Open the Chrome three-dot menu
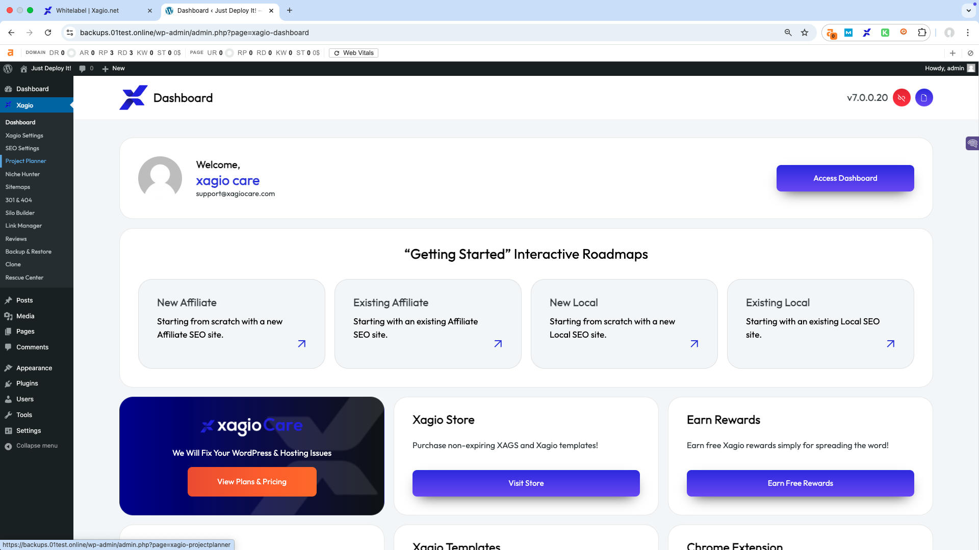 pos(968,33)
